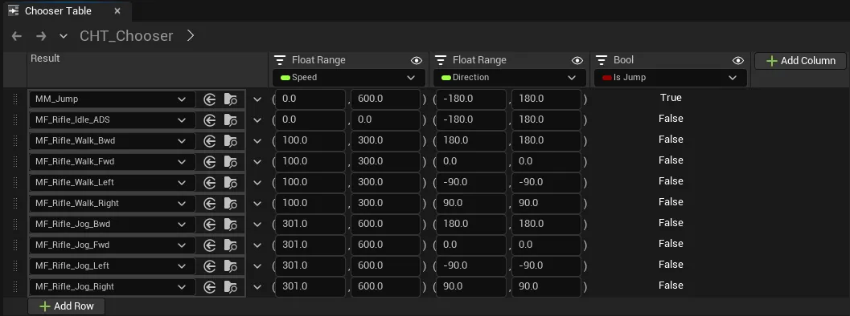Grab the drag handle of MF_Rifle_Walk_Left row
The width and height of the screenshot is (850, 316).
tap(15, 182)
